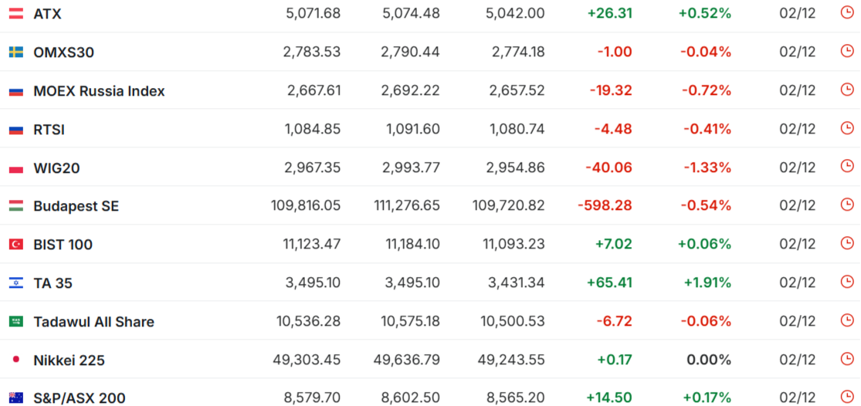Viewport: 861px width, 406px height.
Task: Open the Tadawul All Share link
Action: [x=93, y=322]
